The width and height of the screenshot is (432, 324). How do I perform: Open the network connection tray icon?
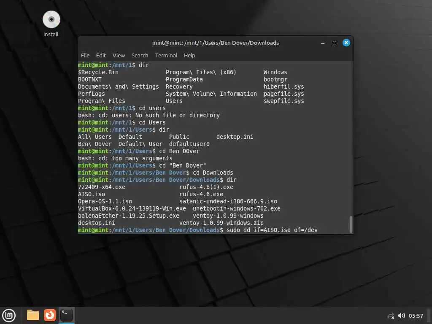[391, 316]
